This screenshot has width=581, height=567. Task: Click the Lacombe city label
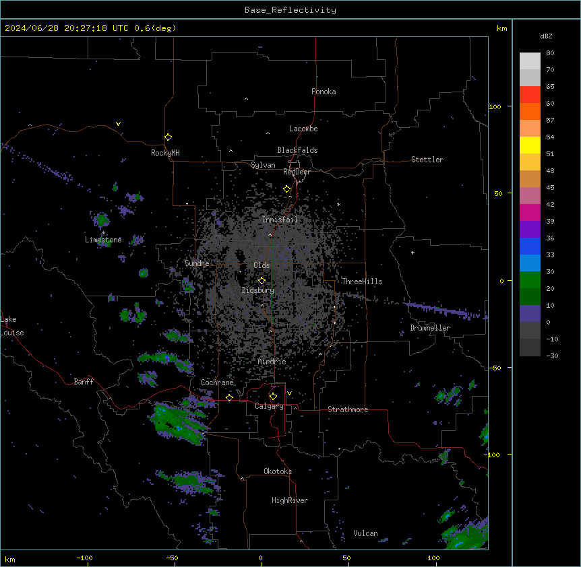tap(303, 129)
